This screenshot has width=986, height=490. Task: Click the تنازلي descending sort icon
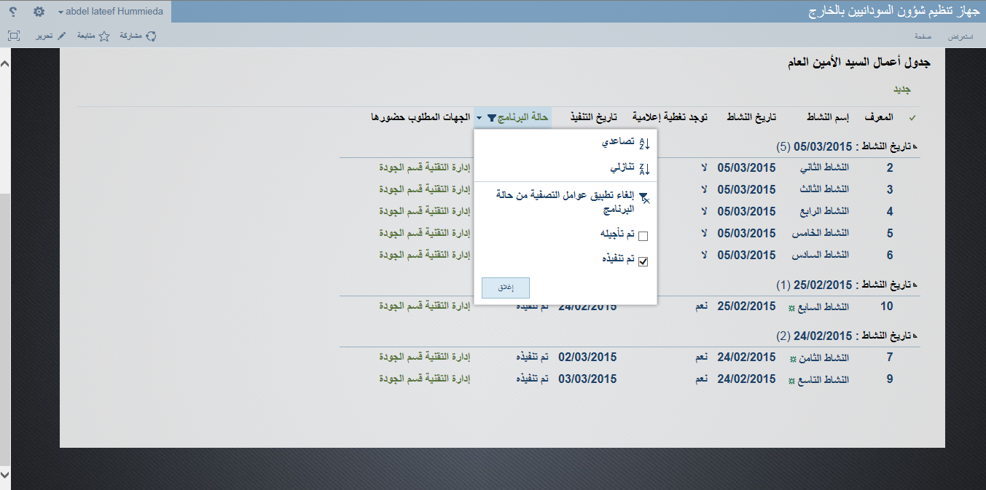click(x=643, y=168)
